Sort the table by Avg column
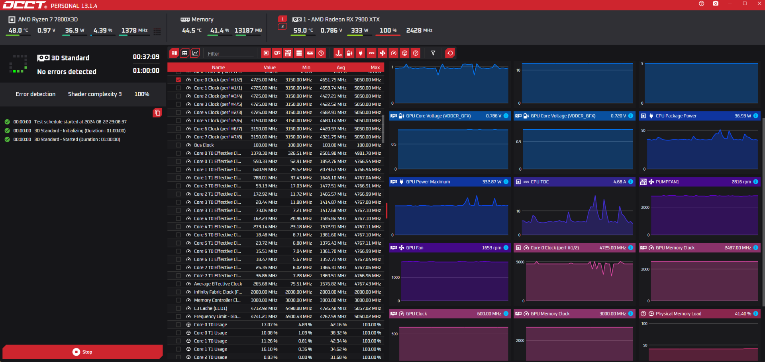Screen dimensions: 765x362 pyautogui.click(x=341, y=67)
